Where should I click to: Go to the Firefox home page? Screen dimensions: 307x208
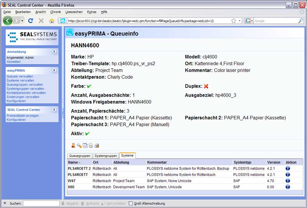[51, 21]
